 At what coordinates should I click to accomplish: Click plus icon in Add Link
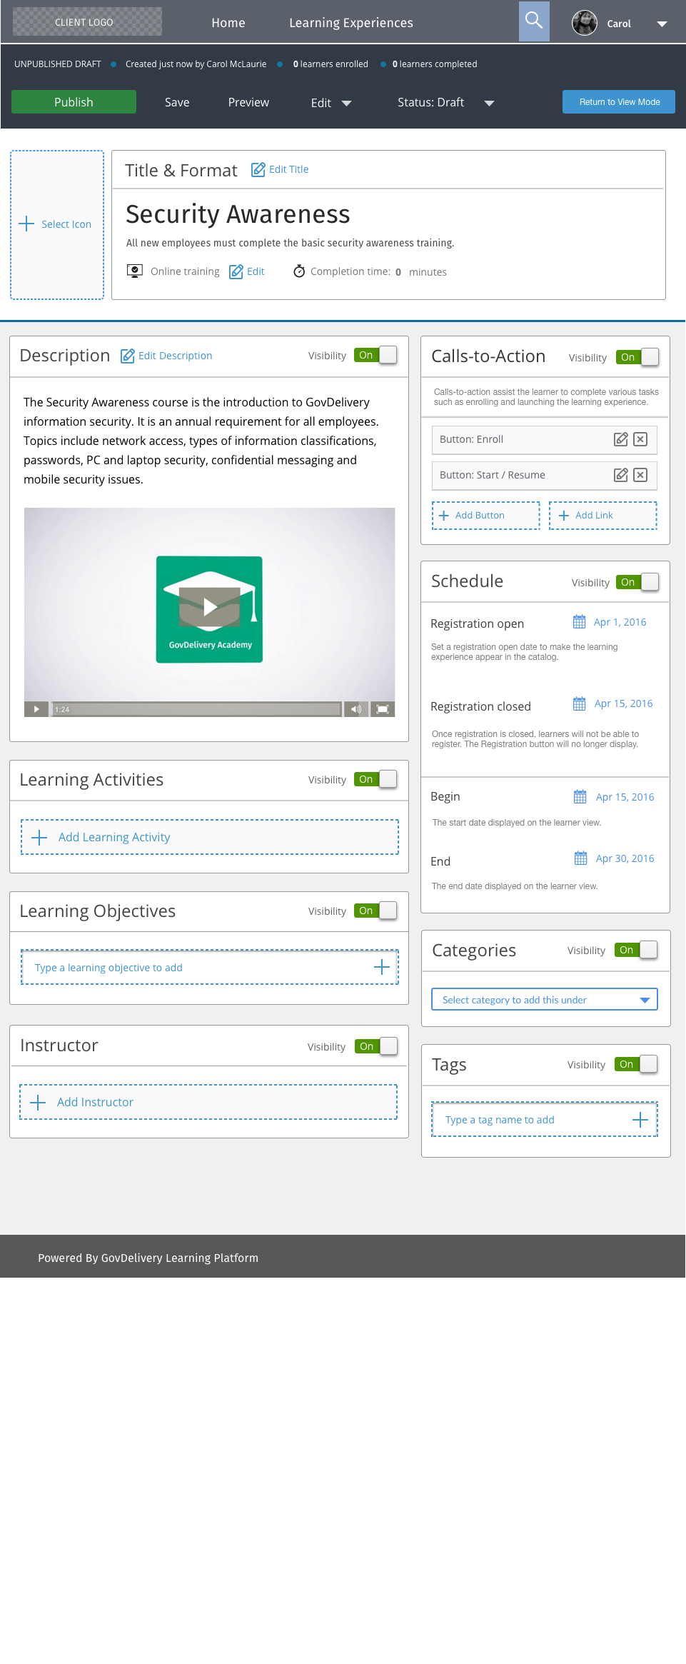point(564,516)
